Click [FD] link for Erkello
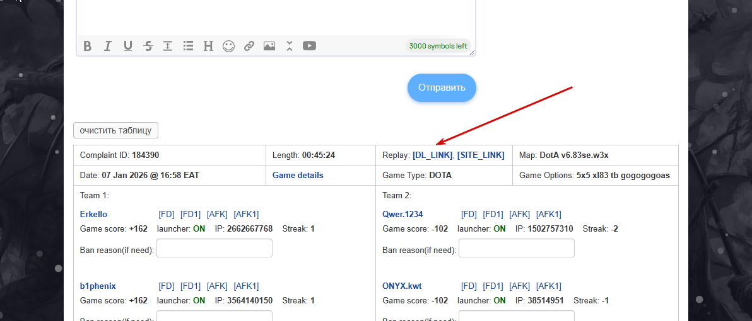 point(167,215)
